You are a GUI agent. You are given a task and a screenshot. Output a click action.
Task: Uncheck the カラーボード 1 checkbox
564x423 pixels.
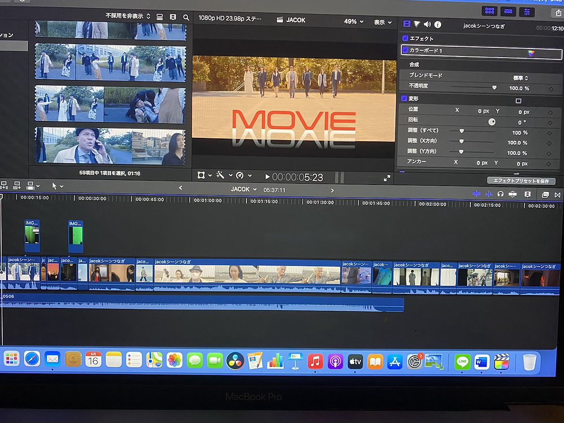406,50
